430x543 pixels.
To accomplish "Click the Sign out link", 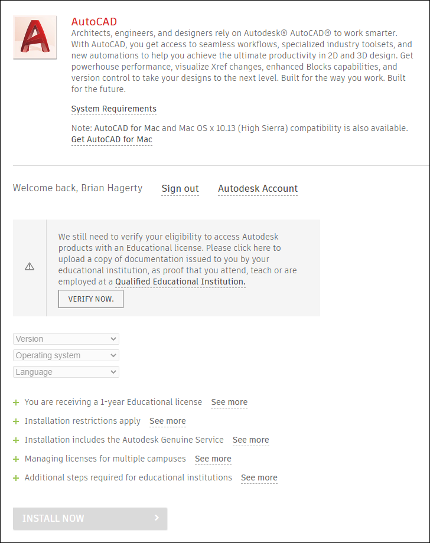I will 180,189.
